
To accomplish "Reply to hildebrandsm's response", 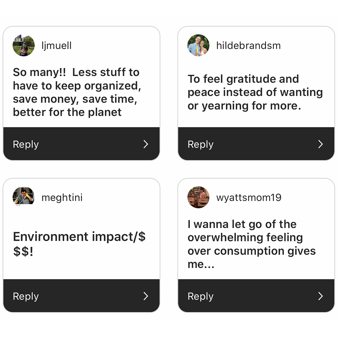I will (x=256, y=144).
